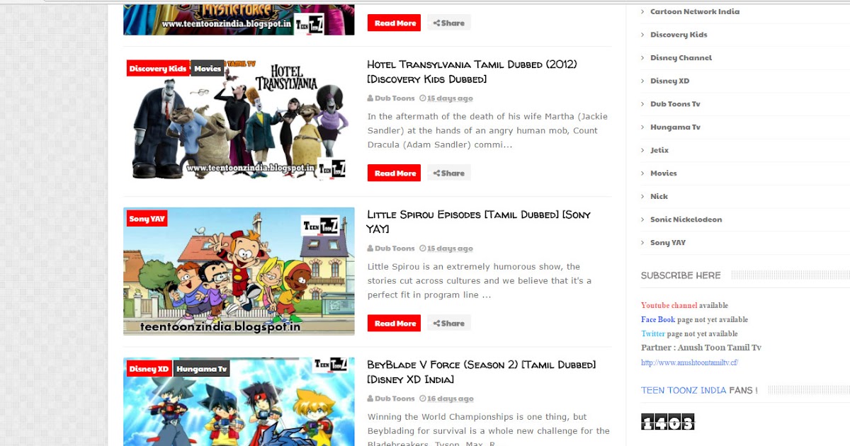Open Nick category in sidebar
This screenshot has width=850, height=446.
coord(659,196)
